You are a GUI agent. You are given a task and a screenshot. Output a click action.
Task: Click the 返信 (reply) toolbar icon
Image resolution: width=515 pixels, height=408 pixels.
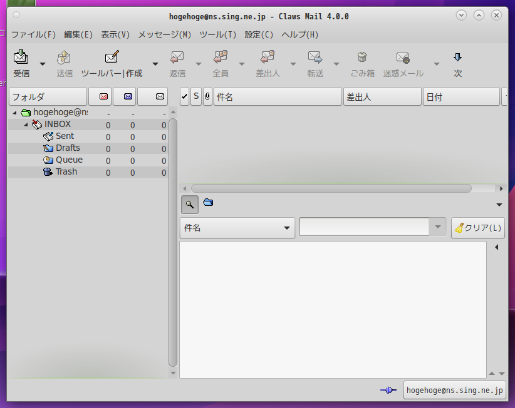click(x=177, y=58)
